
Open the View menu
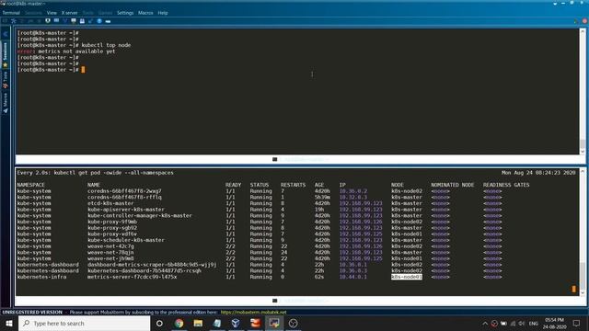pos(52,13)
